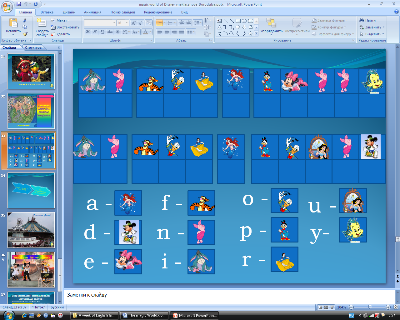Expand the shapes gallery more arrow
The width and height of the screenshot is (400, 320).
tap(257, 33)
